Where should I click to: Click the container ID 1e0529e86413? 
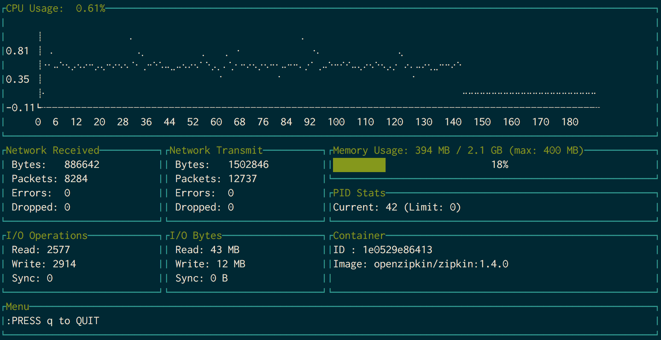(397, 250)
